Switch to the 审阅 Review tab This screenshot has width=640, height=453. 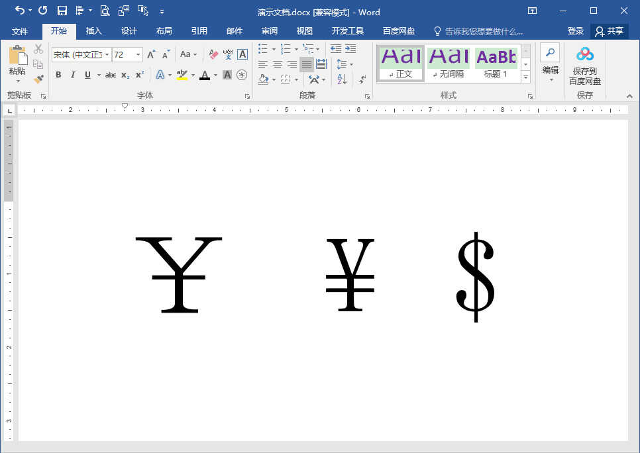[270, 31]
